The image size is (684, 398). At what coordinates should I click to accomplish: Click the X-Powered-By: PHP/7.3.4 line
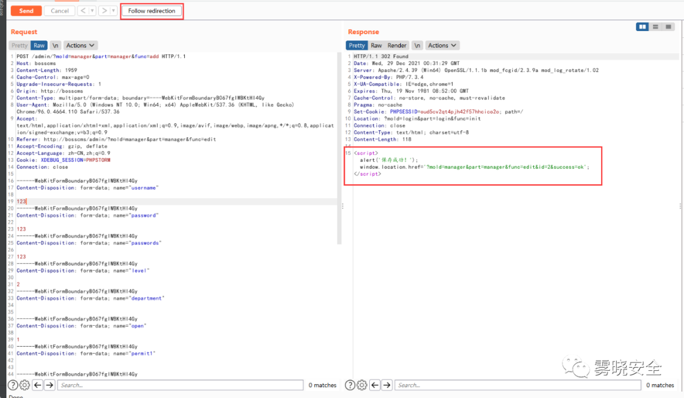(x=388, y=77)
